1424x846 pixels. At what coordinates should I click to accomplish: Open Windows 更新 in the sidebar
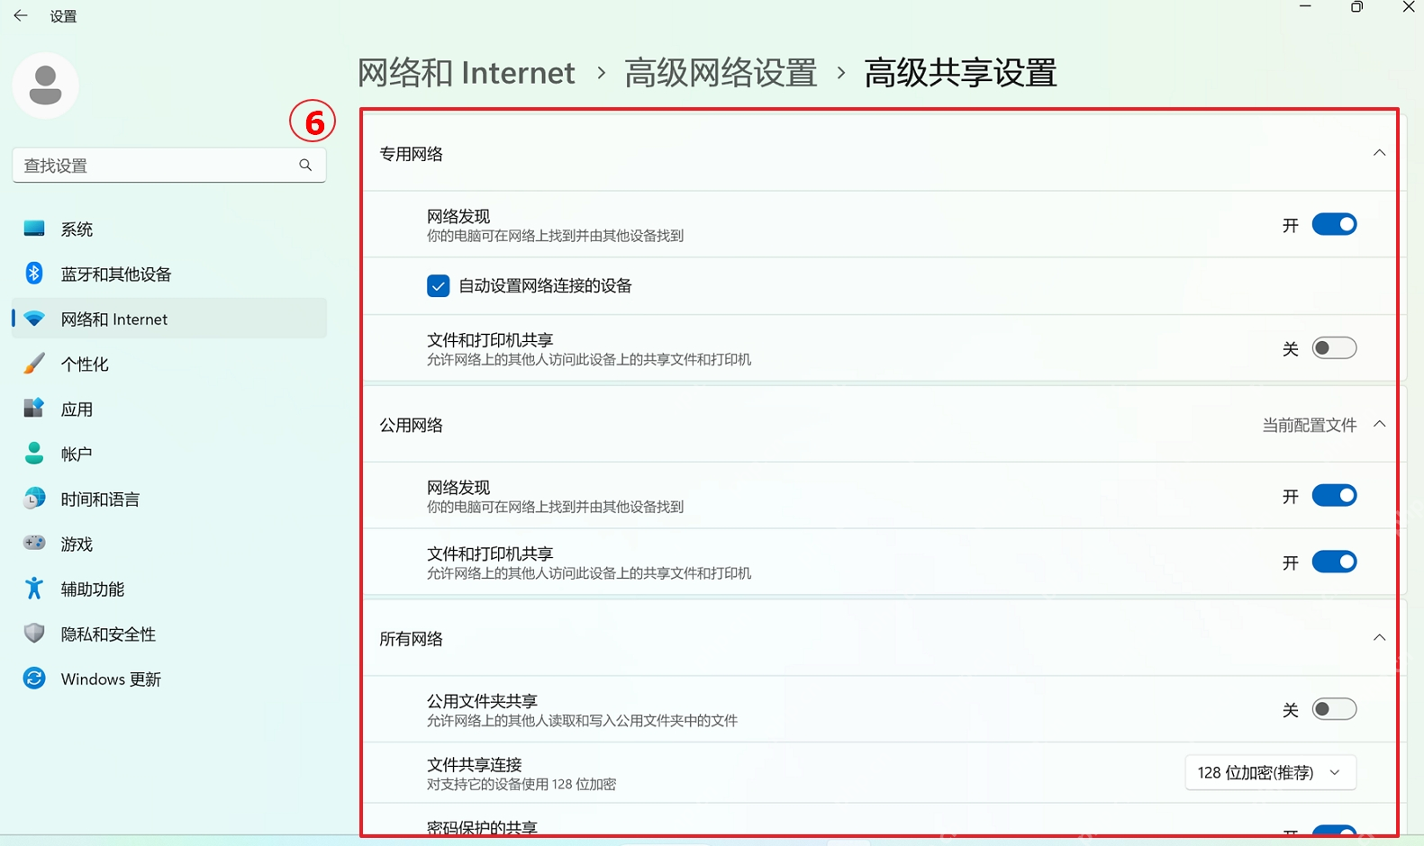pos(169,679)
